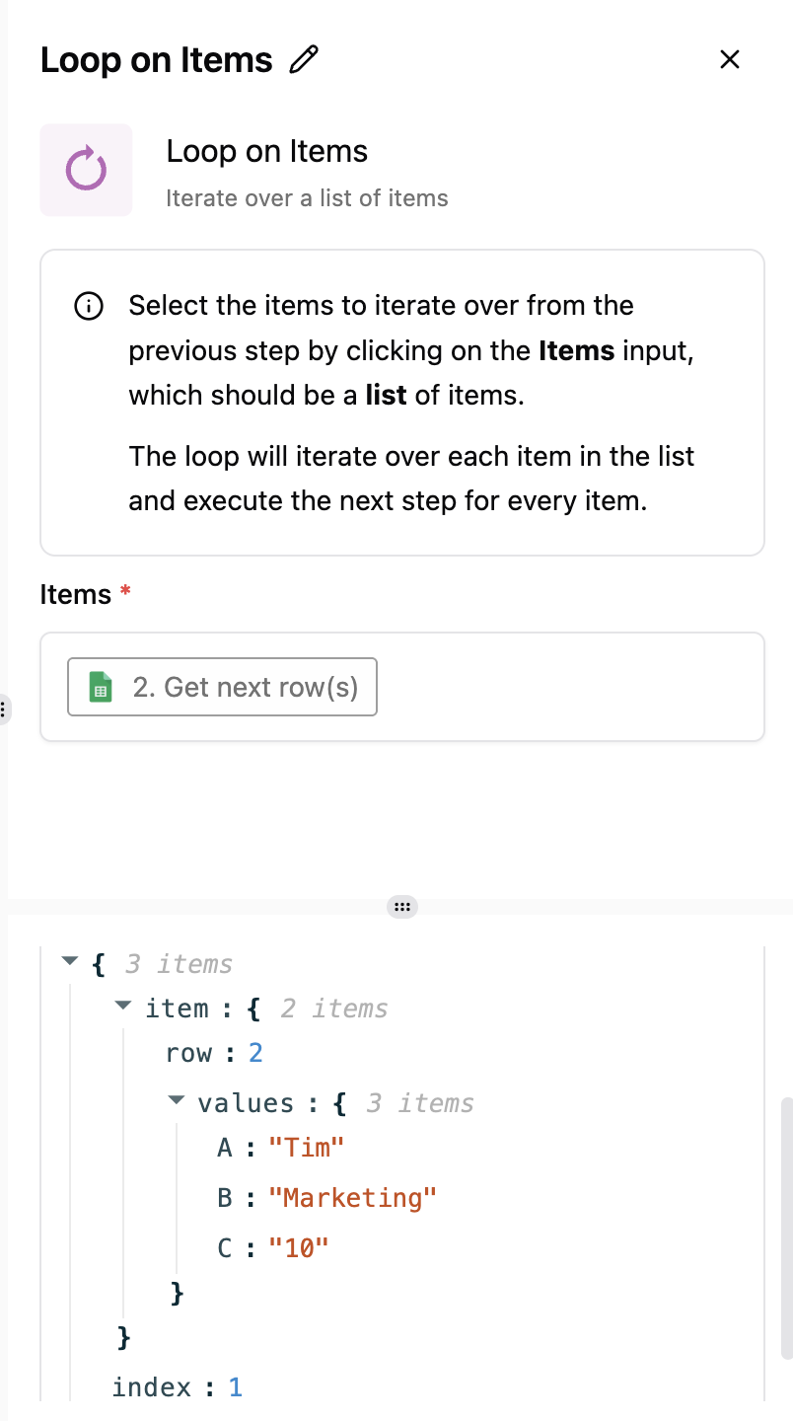Click the horizontal panel divider handle
Viewport: 793px width, 1421px height.
[x=401, y=907]
